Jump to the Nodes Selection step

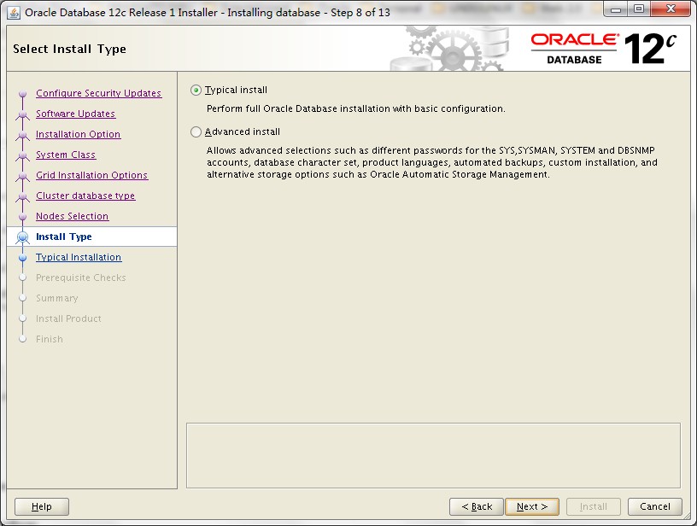72,216
